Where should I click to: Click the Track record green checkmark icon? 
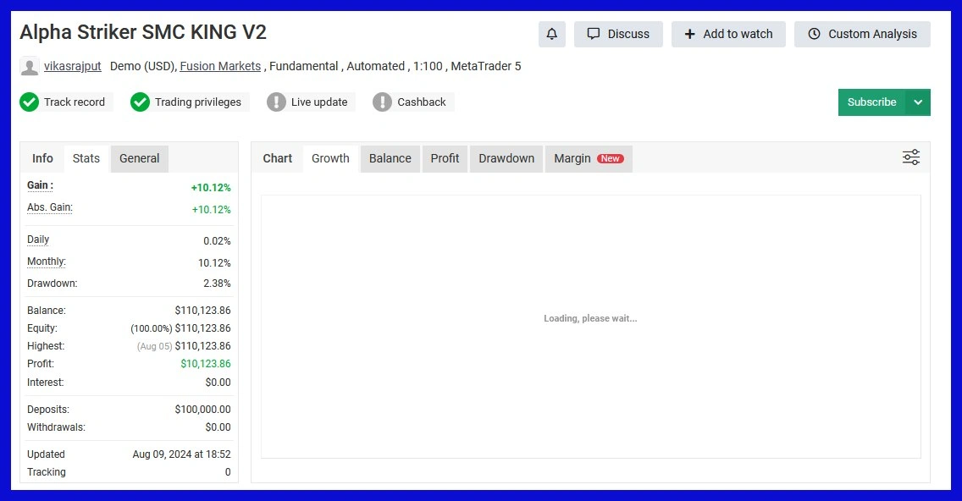click(x=30, y=102)
